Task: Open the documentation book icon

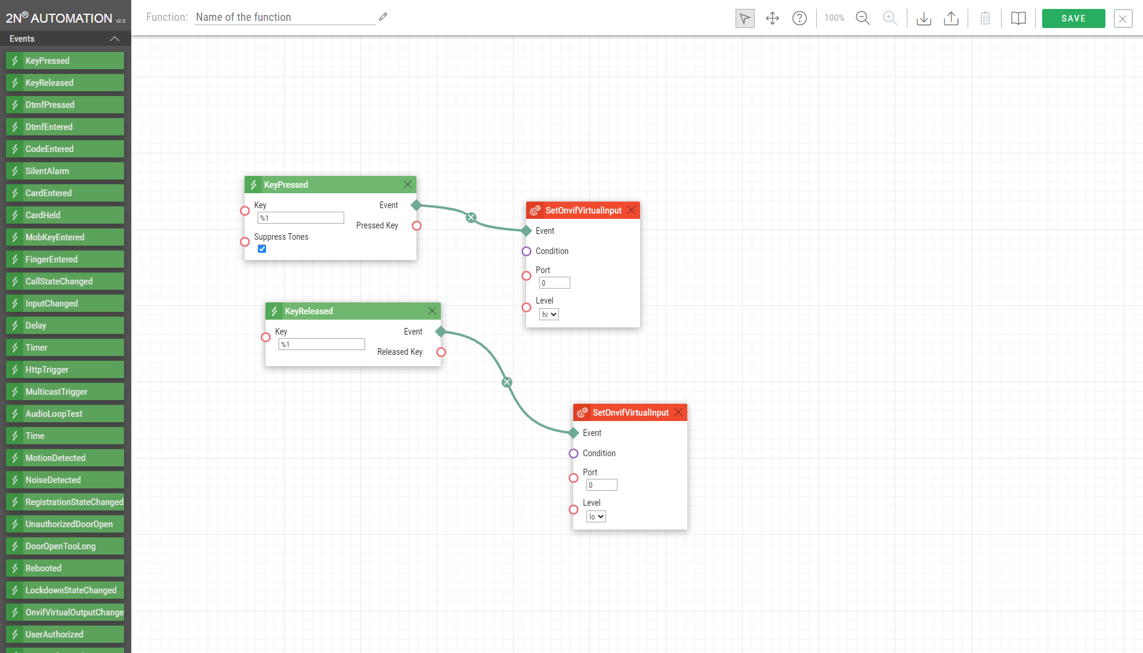Action: pos(1018,18)
